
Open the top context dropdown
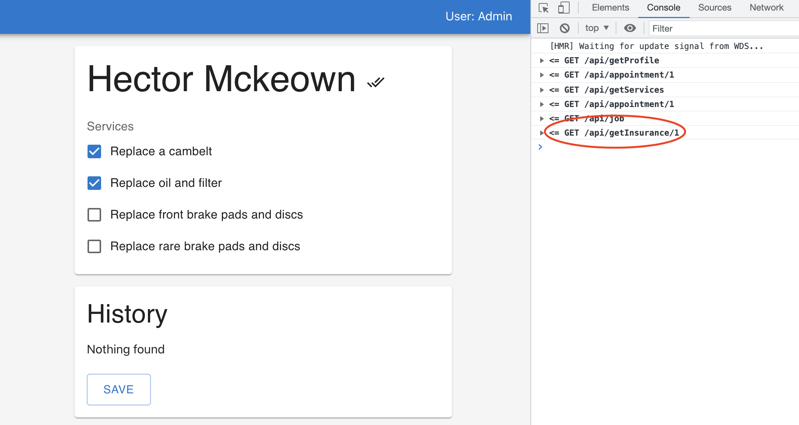597,28
